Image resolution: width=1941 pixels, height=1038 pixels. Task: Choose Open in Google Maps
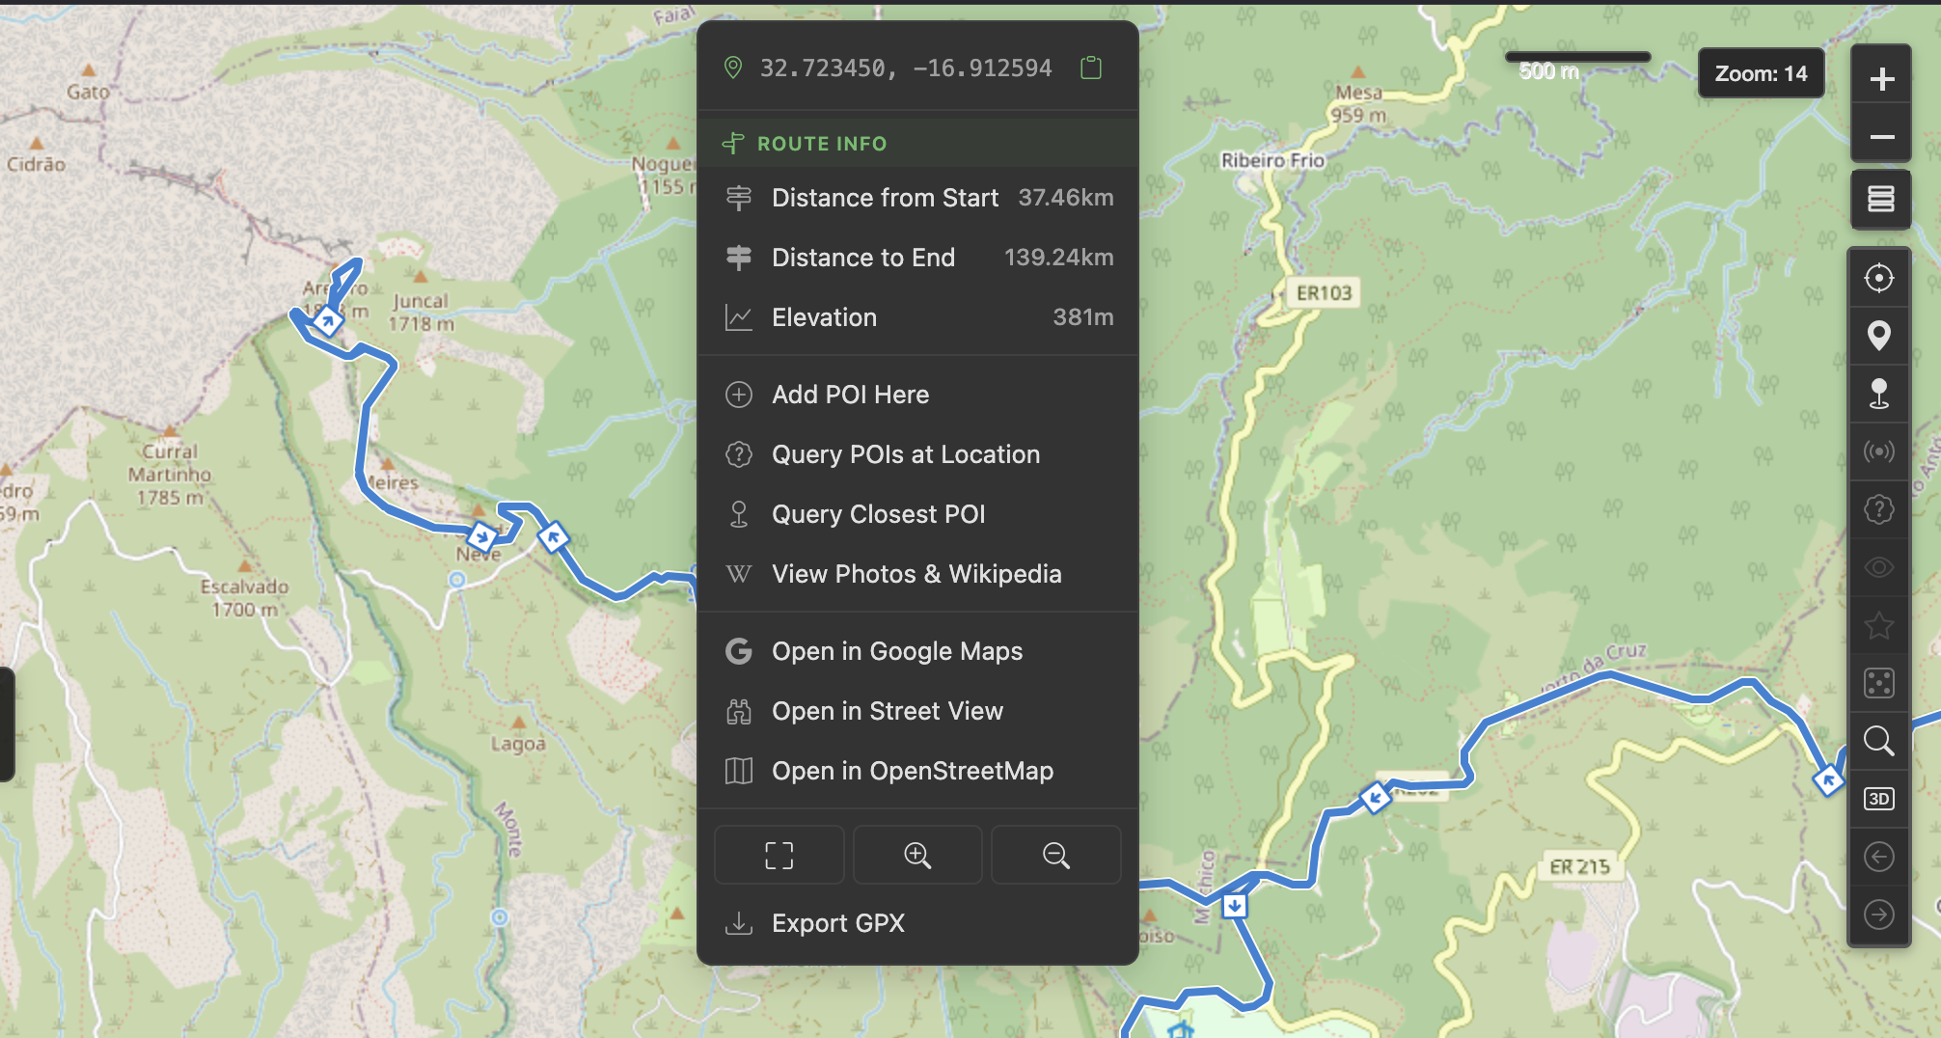click(x=896, y=651)
